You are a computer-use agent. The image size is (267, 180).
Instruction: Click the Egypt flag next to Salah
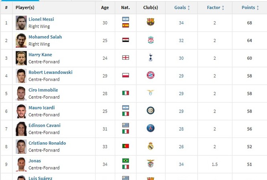pyautogui.click(x=126, y=40)
